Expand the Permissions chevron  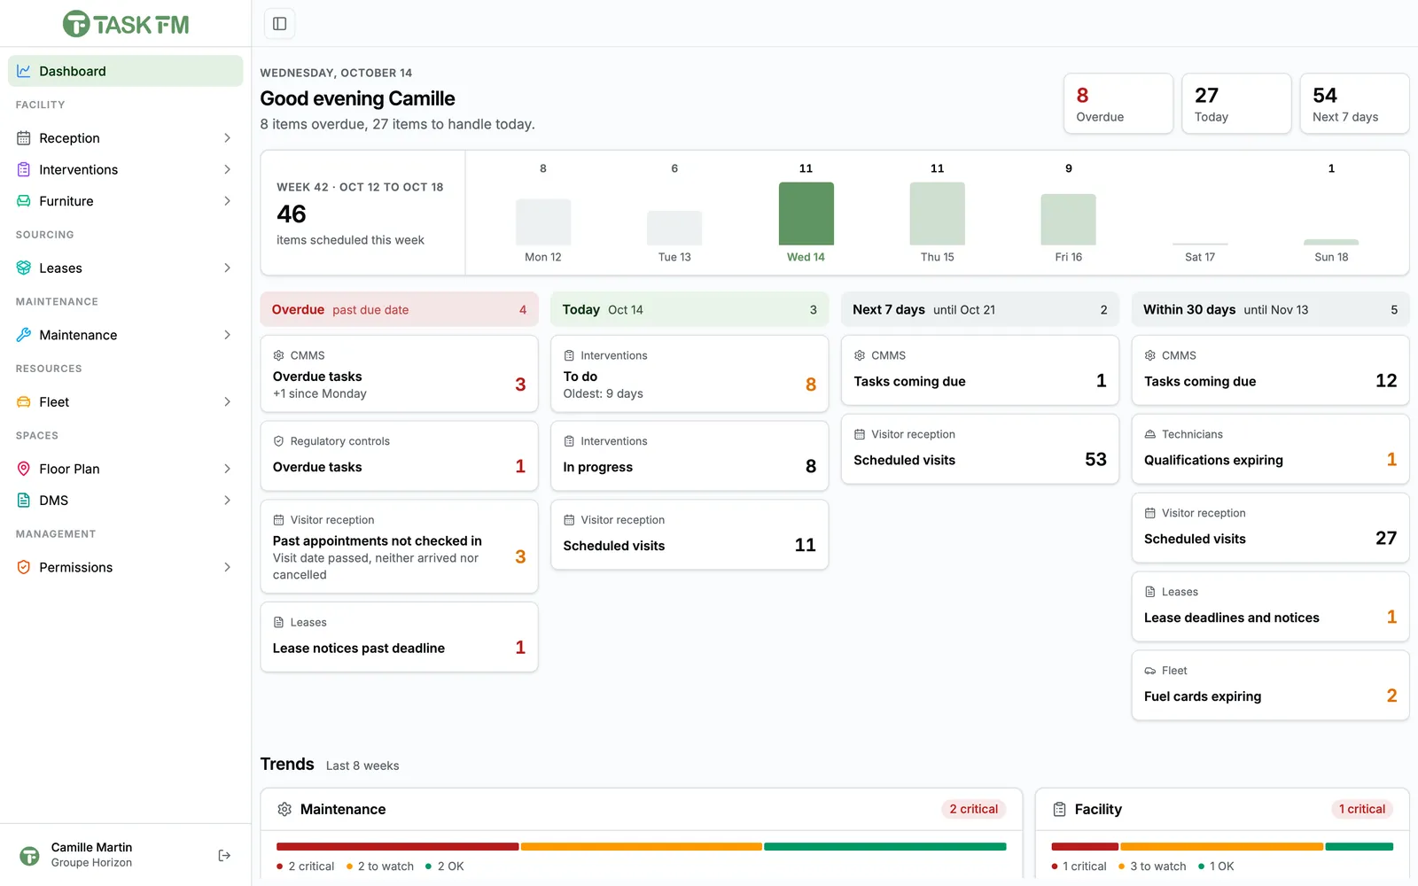228,567
